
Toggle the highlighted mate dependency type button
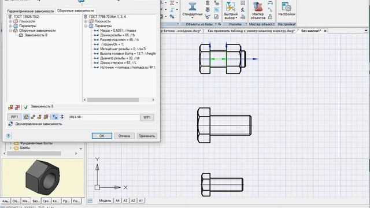(x=26, y=117)
